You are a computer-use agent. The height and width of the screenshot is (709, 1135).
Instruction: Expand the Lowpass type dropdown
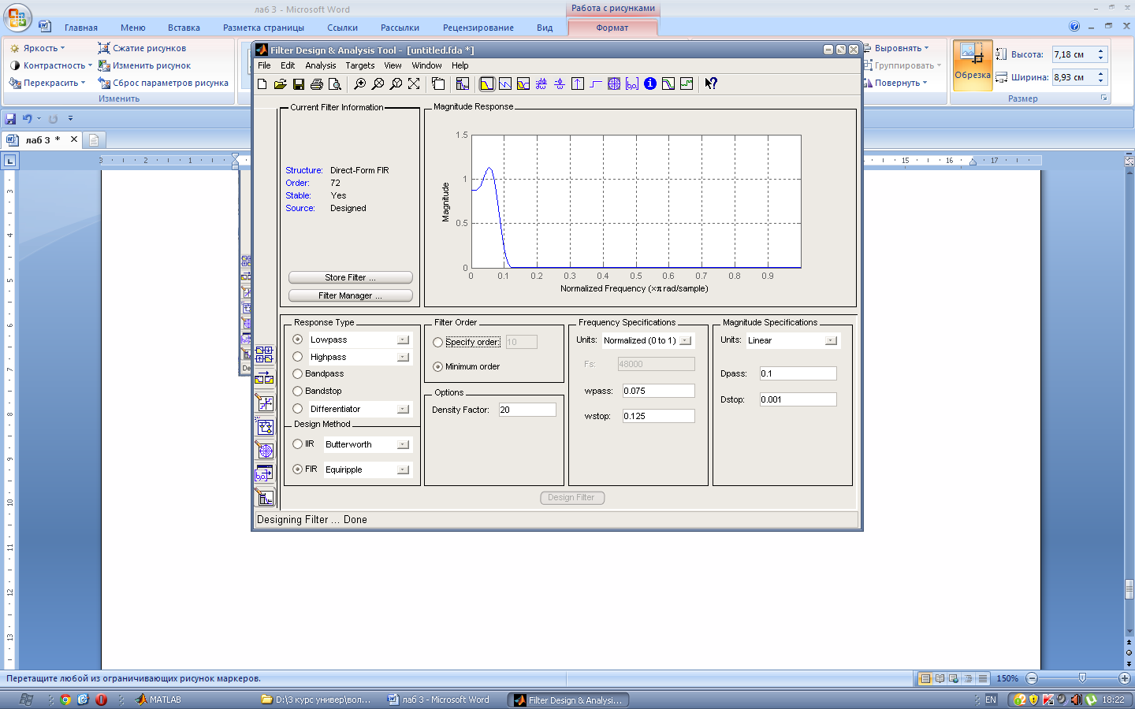pyautogui.click(x=404, y=340)
